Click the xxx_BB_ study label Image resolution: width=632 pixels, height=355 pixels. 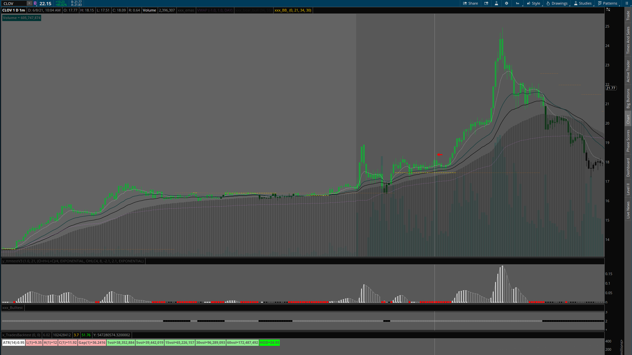[x=293, y=10]
